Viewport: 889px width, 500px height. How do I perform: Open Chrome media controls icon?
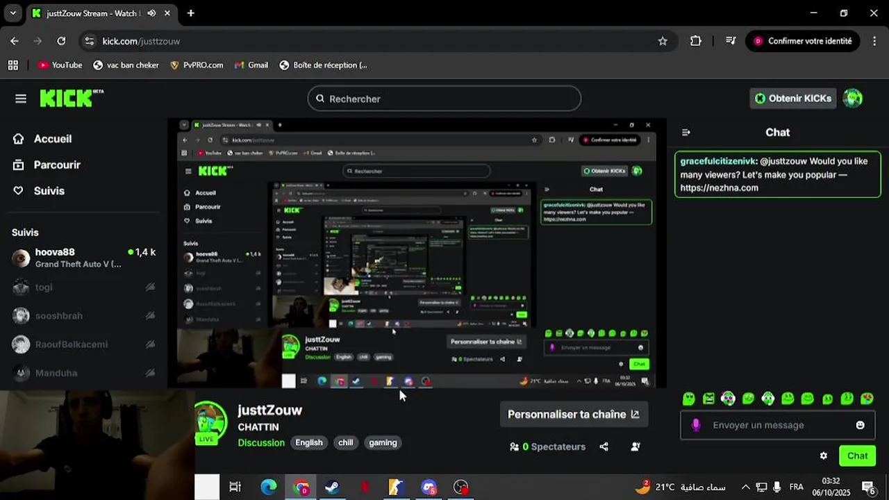pyautogui.click(x=730, y=41)
